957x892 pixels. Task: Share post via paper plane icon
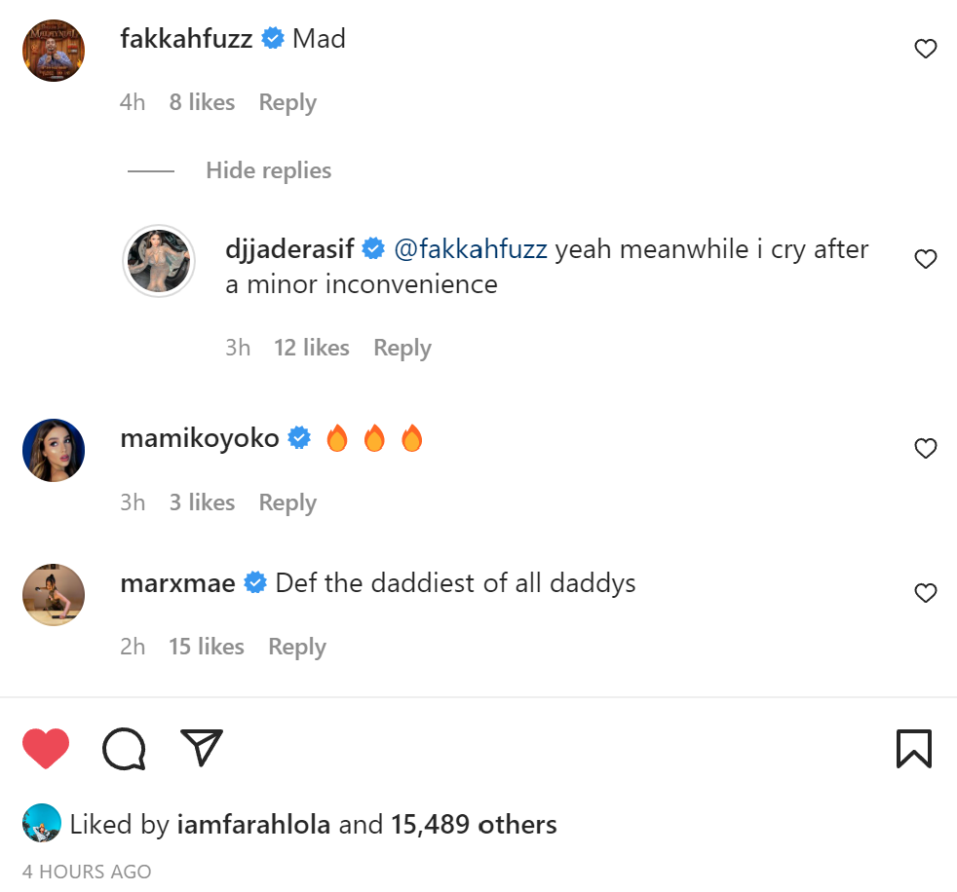(x=202, y=748)
